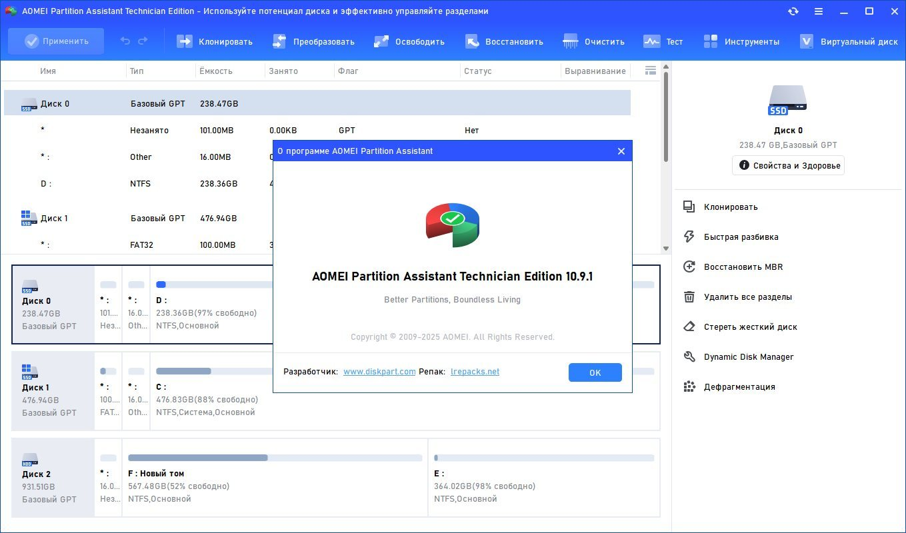Click the Free up space icon (Освободить)
Screen dimensions: 906x533
(381, 41)
